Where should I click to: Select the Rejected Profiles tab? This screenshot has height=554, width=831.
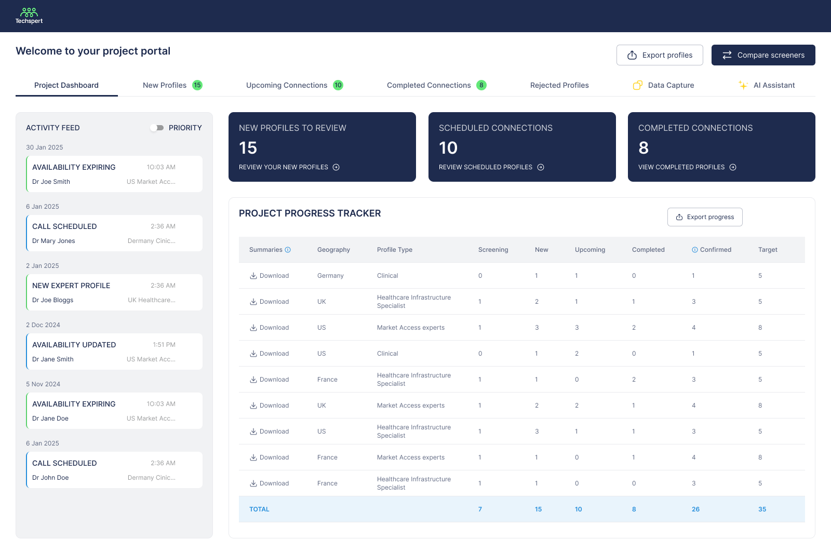pyautogui.click(x=559, y=85)
